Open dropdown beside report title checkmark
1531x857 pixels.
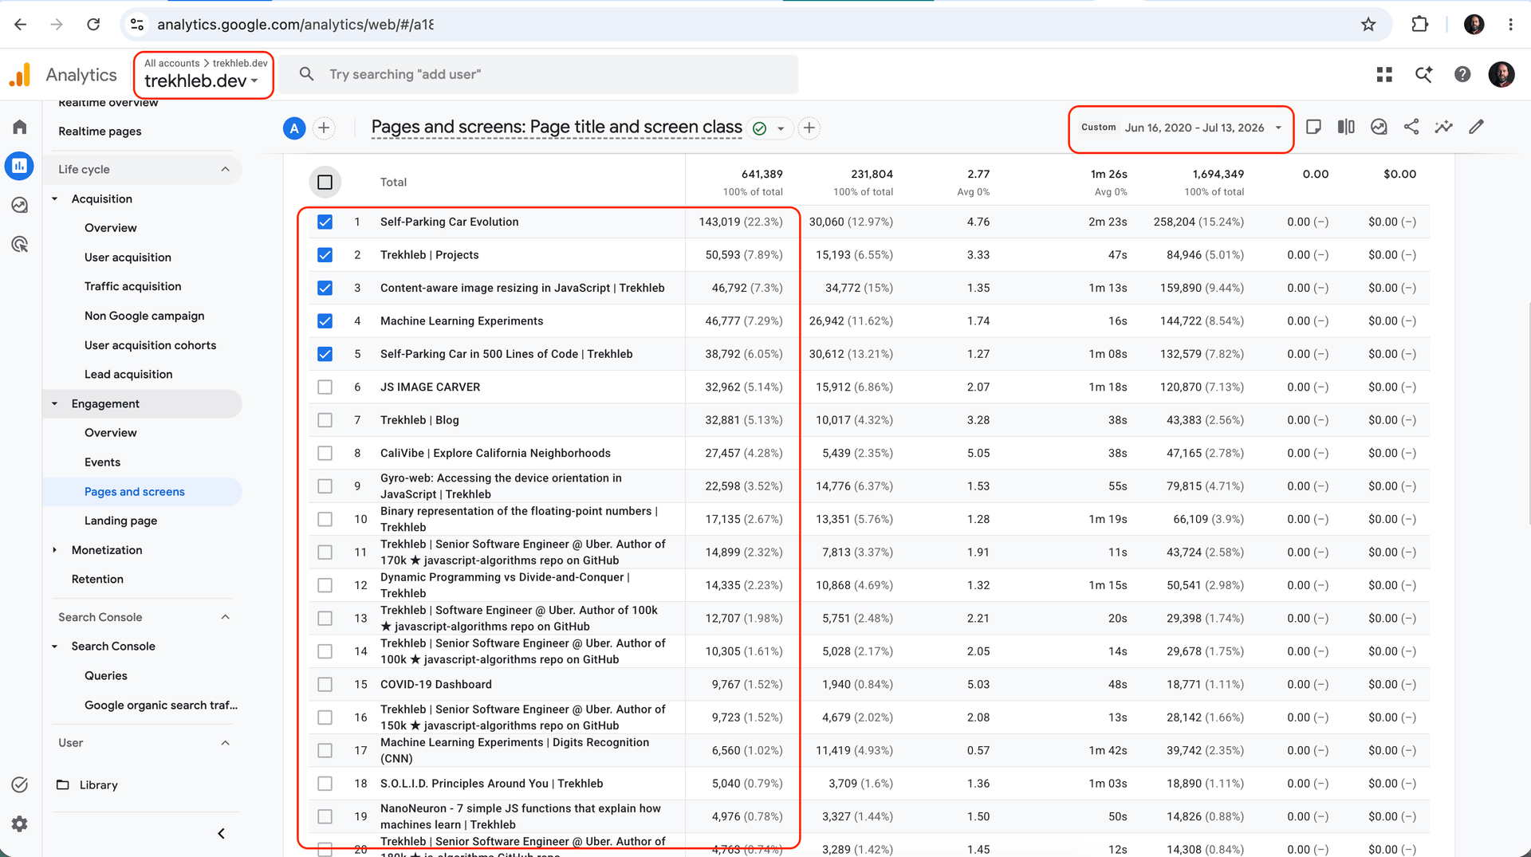tap(781, 128)
